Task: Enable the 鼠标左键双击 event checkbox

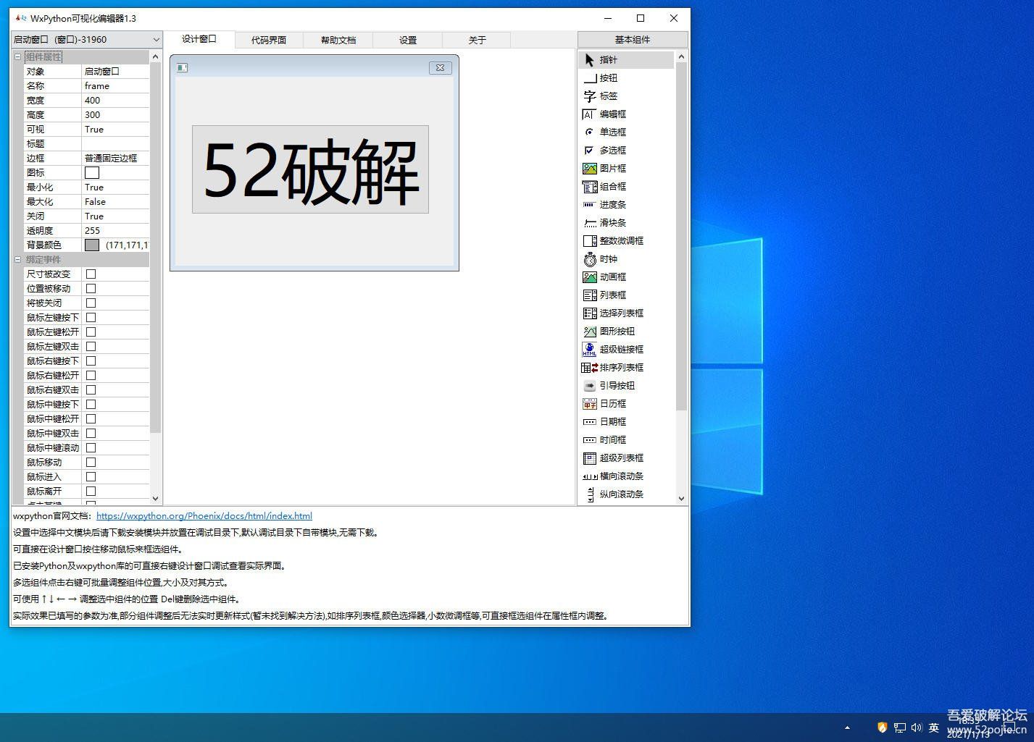Action: 91,347
